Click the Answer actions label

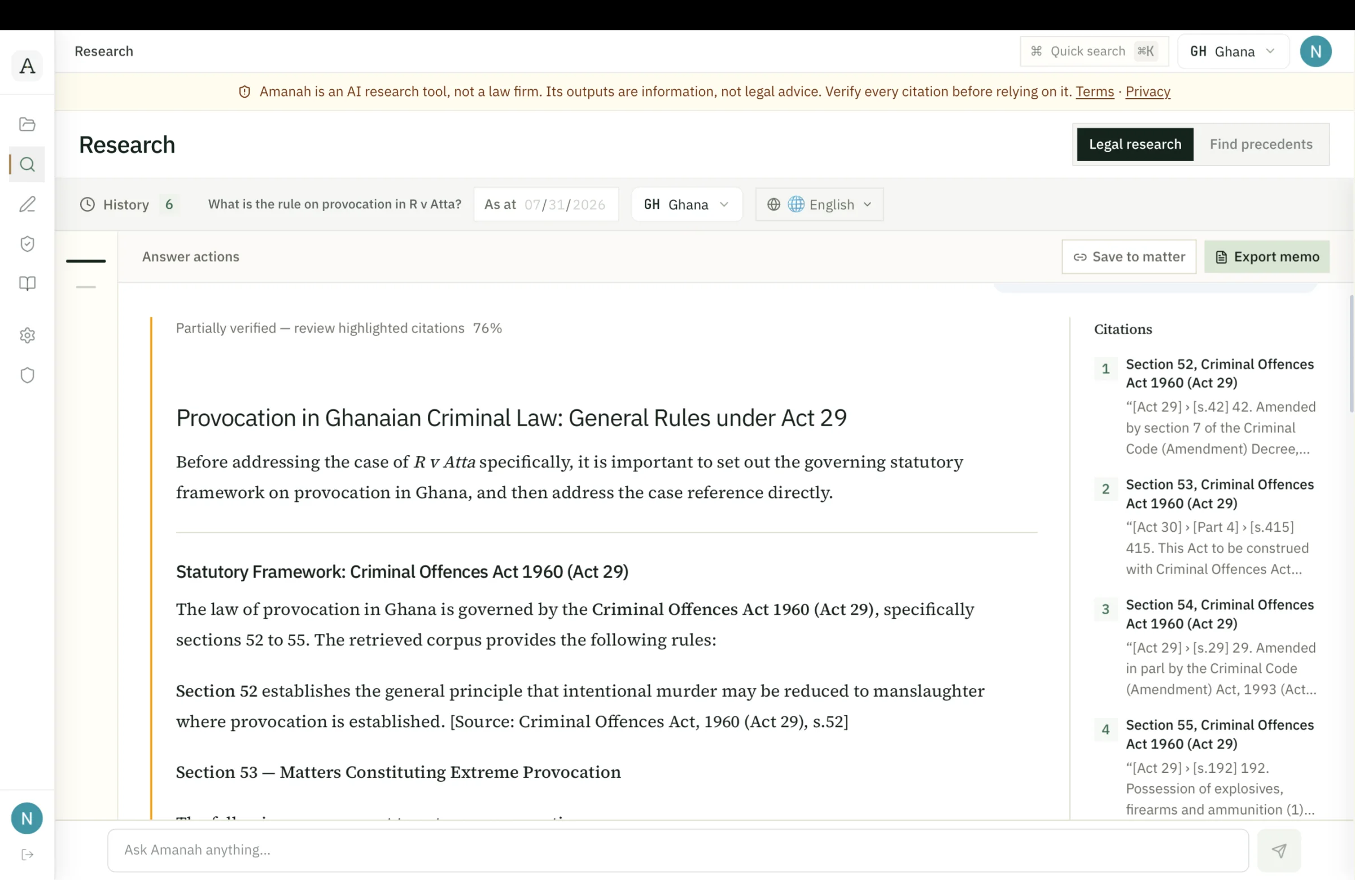(191, 257)
